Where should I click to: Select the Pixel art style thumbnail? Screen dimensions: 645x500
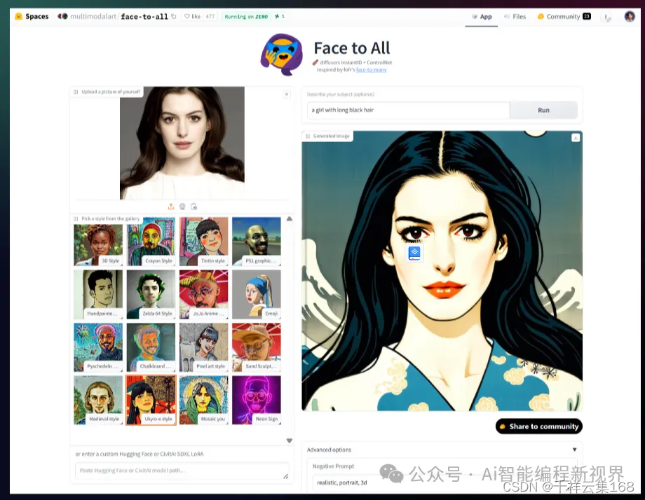(203, 347)
